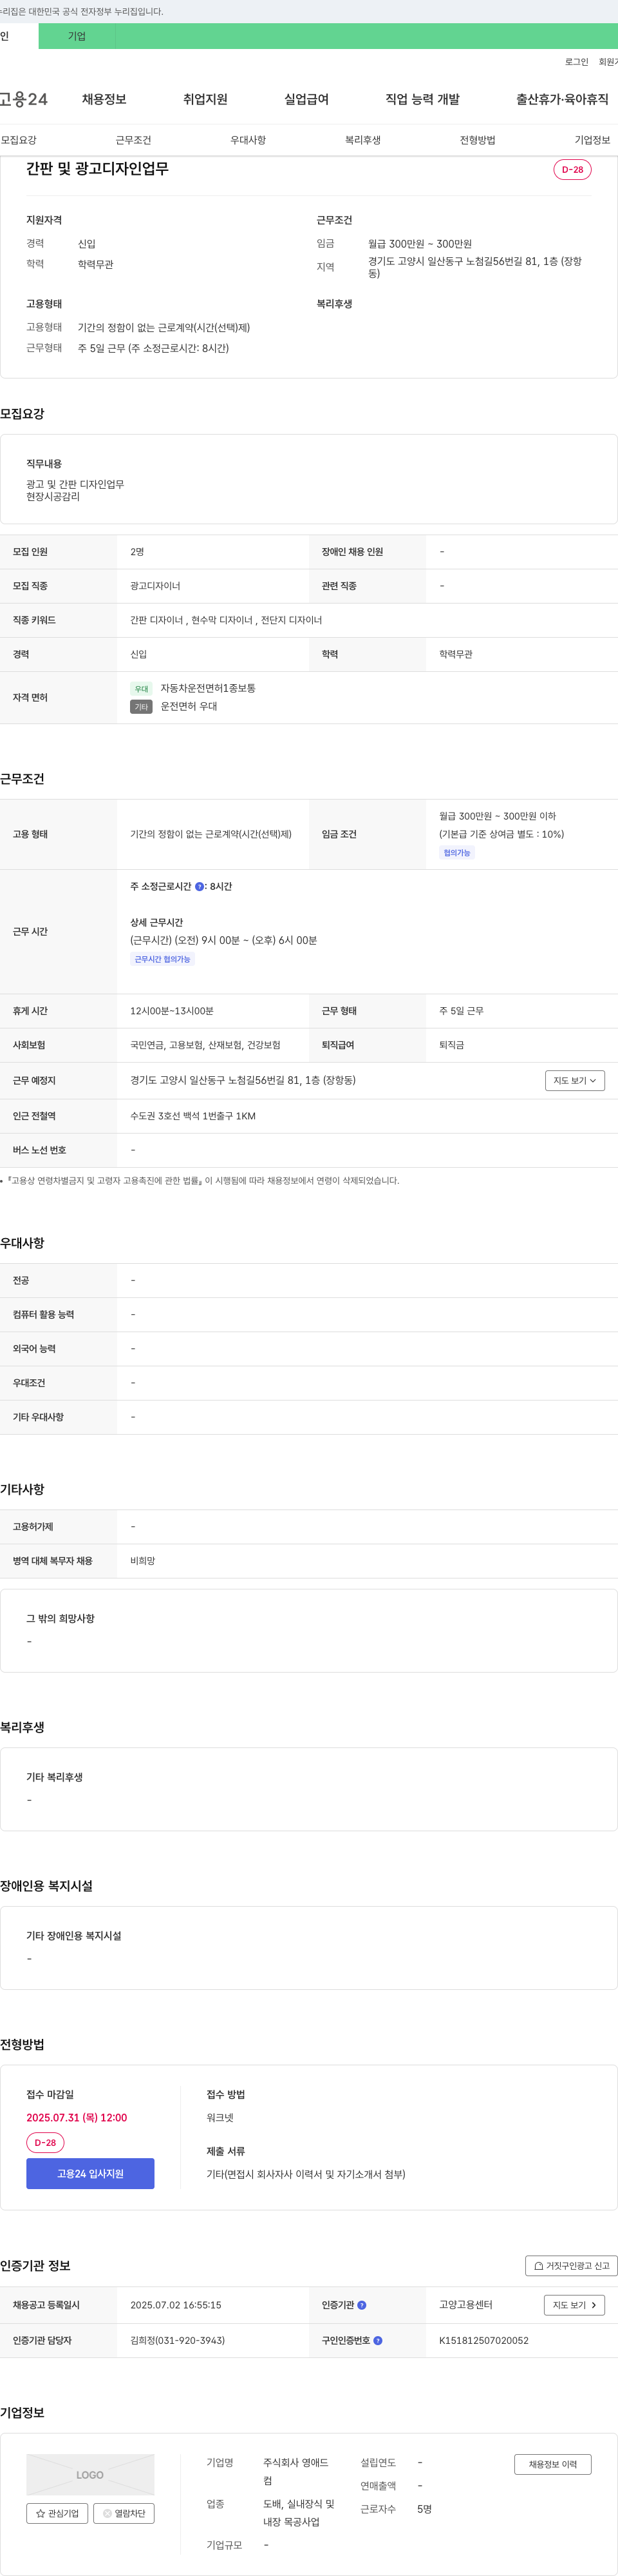Open the 취업지원 menu

point(205,99)
